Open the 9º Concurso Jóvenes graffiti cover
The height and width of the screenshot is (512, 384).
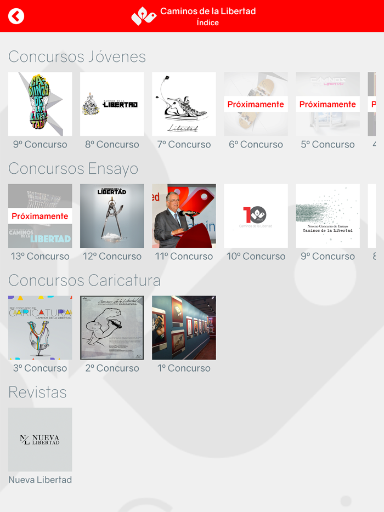40,104
